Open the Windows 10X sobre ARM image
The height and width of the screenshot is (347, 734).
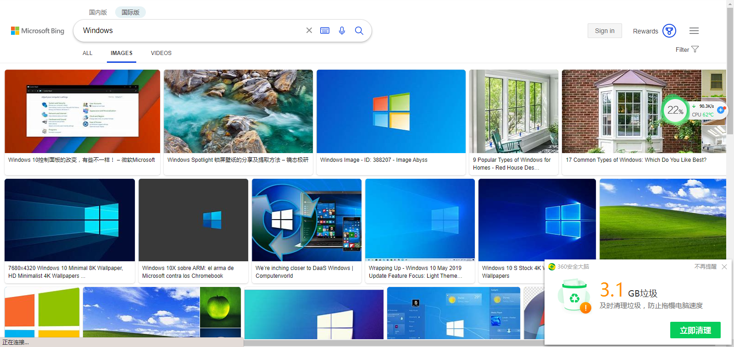coord(193,220)
